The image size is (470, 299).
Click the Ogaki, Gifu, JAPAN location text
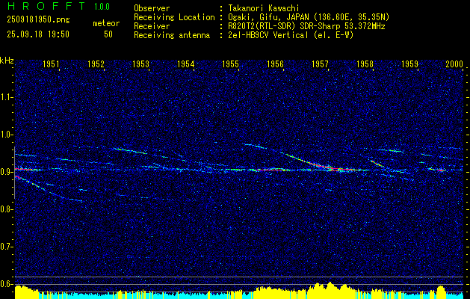pos(309,17)
